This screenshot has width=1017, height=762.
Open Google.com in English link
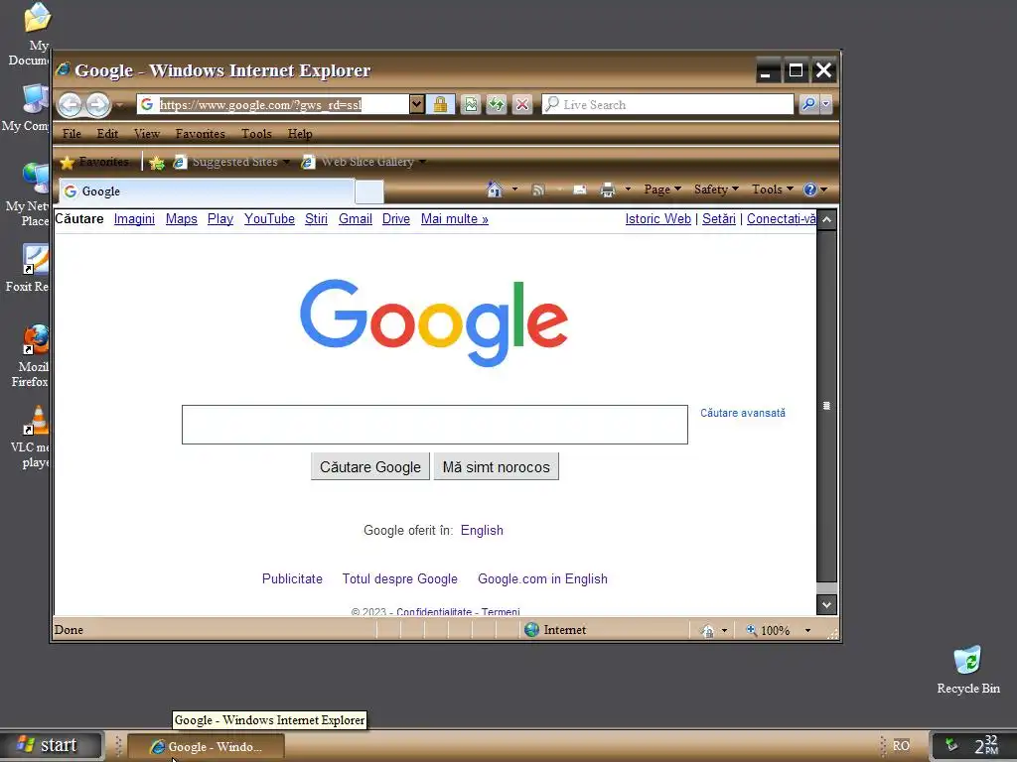(543, 578)
